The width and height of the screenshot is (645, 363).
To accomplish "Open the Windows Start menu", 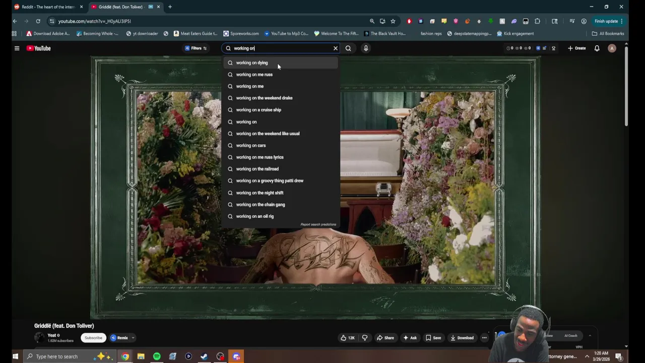I will tap(15, 356).
